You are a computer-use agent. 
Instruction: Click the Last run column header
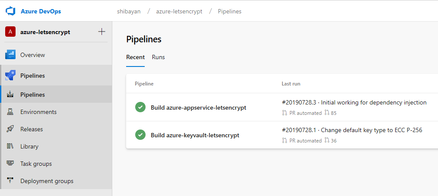tap(291, 84)
